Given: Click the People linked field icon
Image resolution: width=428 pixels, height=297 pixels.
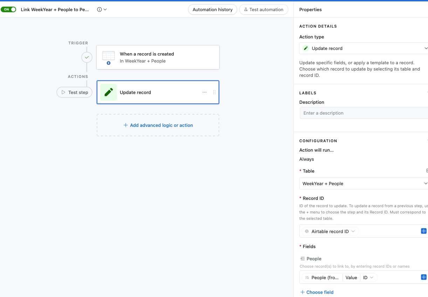Looking at the screenshot, I should [x=303, y=259].
